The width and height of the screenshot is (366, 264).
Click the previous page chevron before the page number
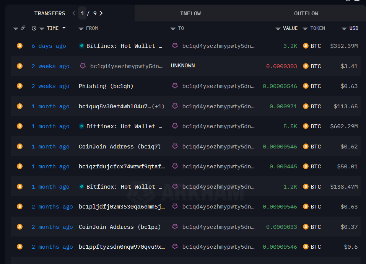point(73,13)
